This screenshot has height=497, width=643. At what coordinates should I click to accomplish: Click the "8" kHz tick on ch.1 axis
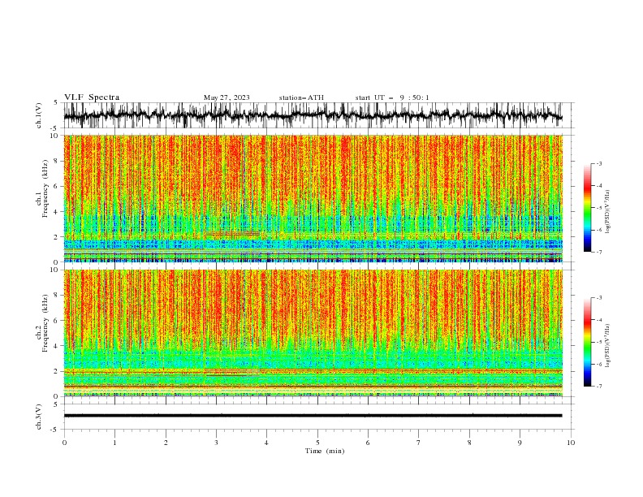[57, 161]
